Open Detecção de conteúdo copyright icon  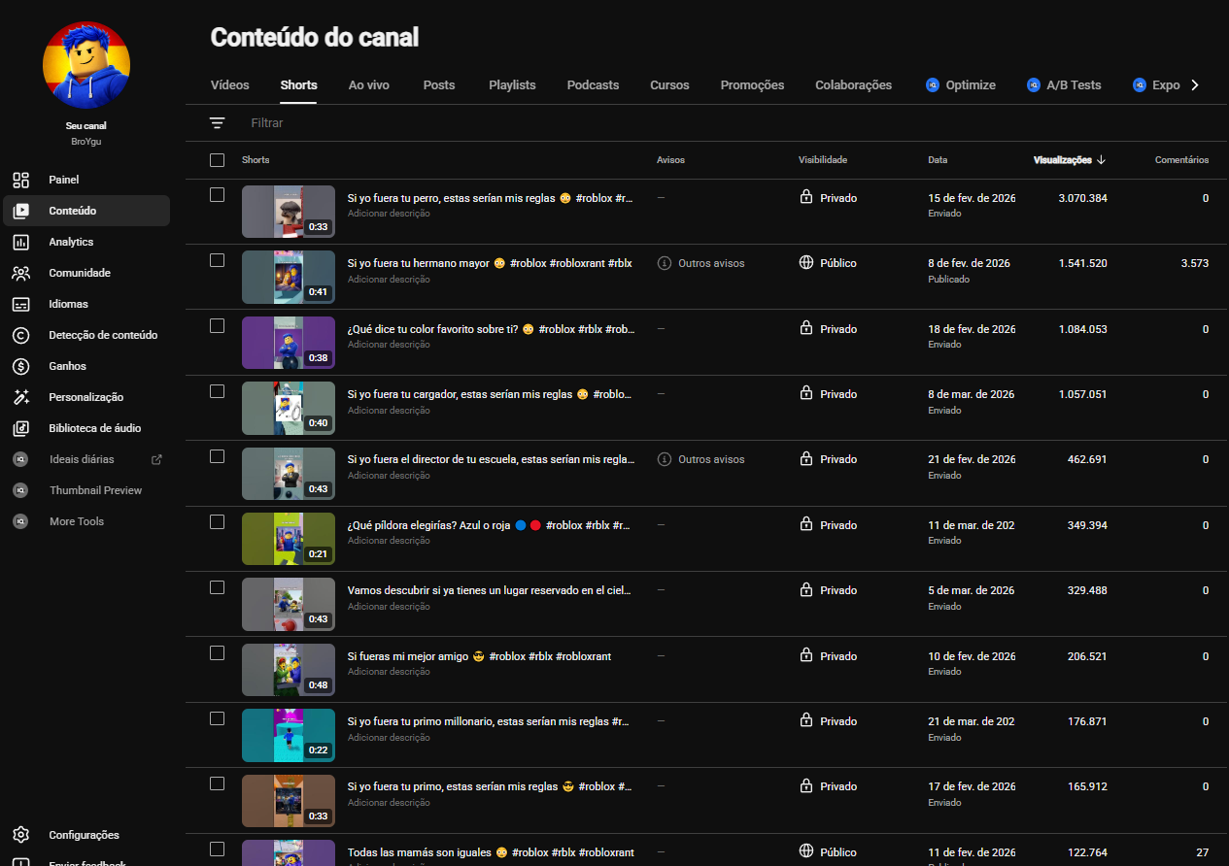point(21,335)
